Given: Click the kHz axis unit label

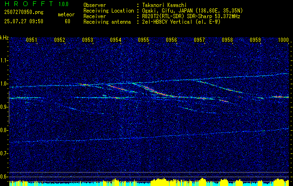Looking at the screenshot, I should point(4,38).
